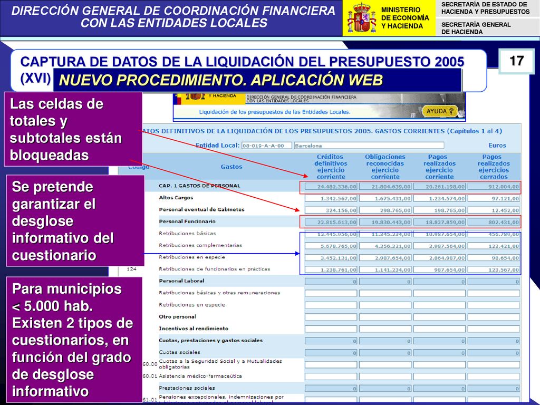This screenshot has height=405, width=540.
Task: Click empty Obligaciones reconocidas cell for Incentivos al rendimiento
Action: click(385, 329)
